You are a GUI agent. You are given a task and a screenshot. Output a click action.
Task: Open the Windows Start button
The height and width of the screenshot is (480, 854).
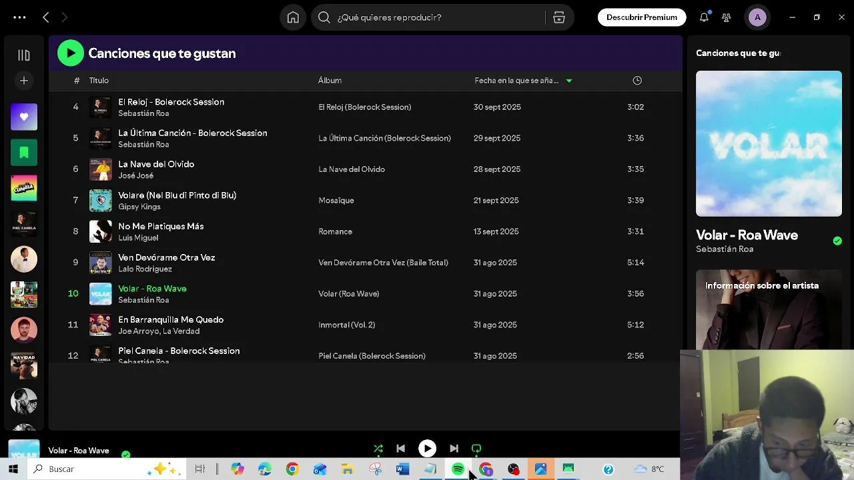point(13,469)
